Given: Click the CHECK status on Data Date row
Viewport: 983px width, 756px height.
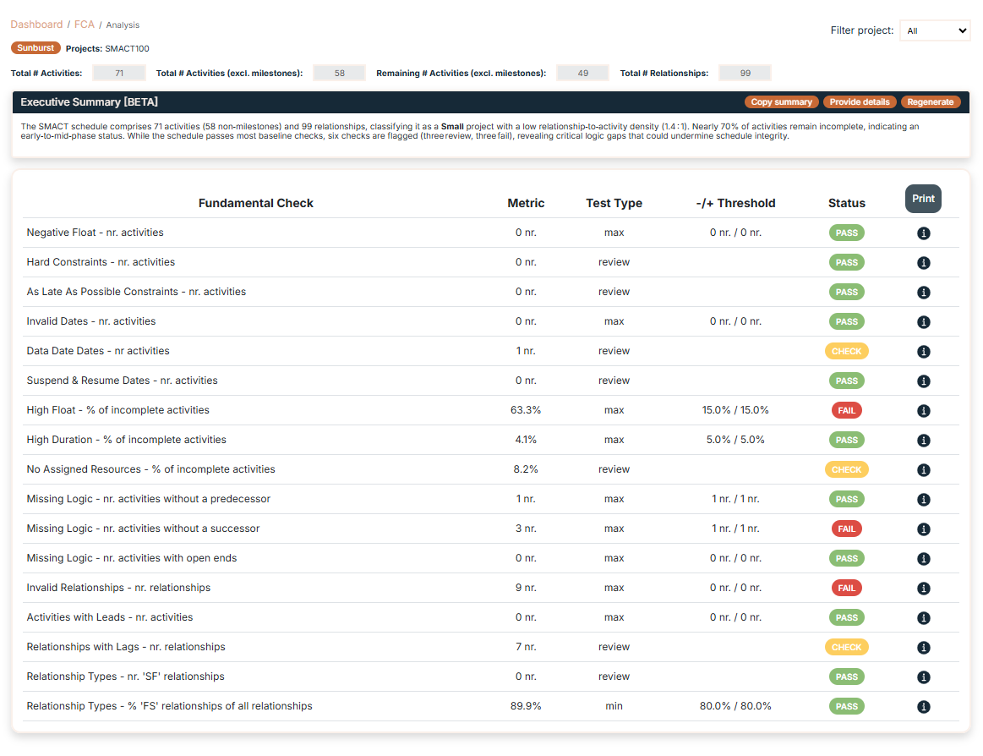Looking at the screenshot, I should click(x=846, y=351).
